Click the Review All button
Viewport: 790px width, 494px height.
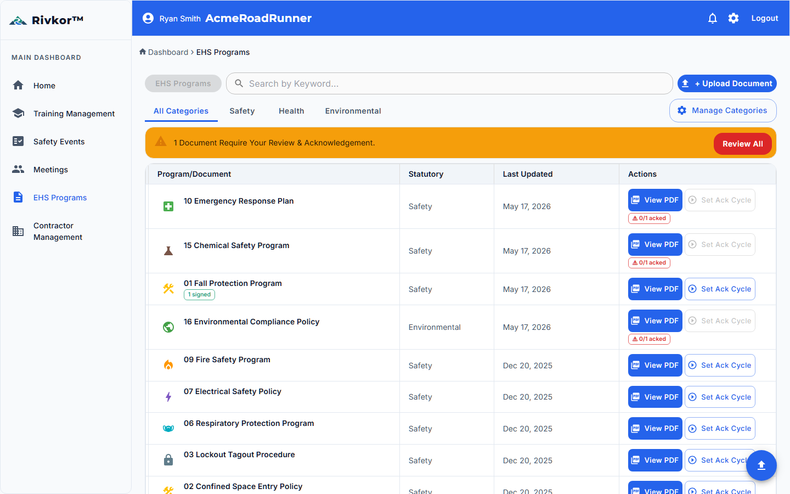[742, 144]
